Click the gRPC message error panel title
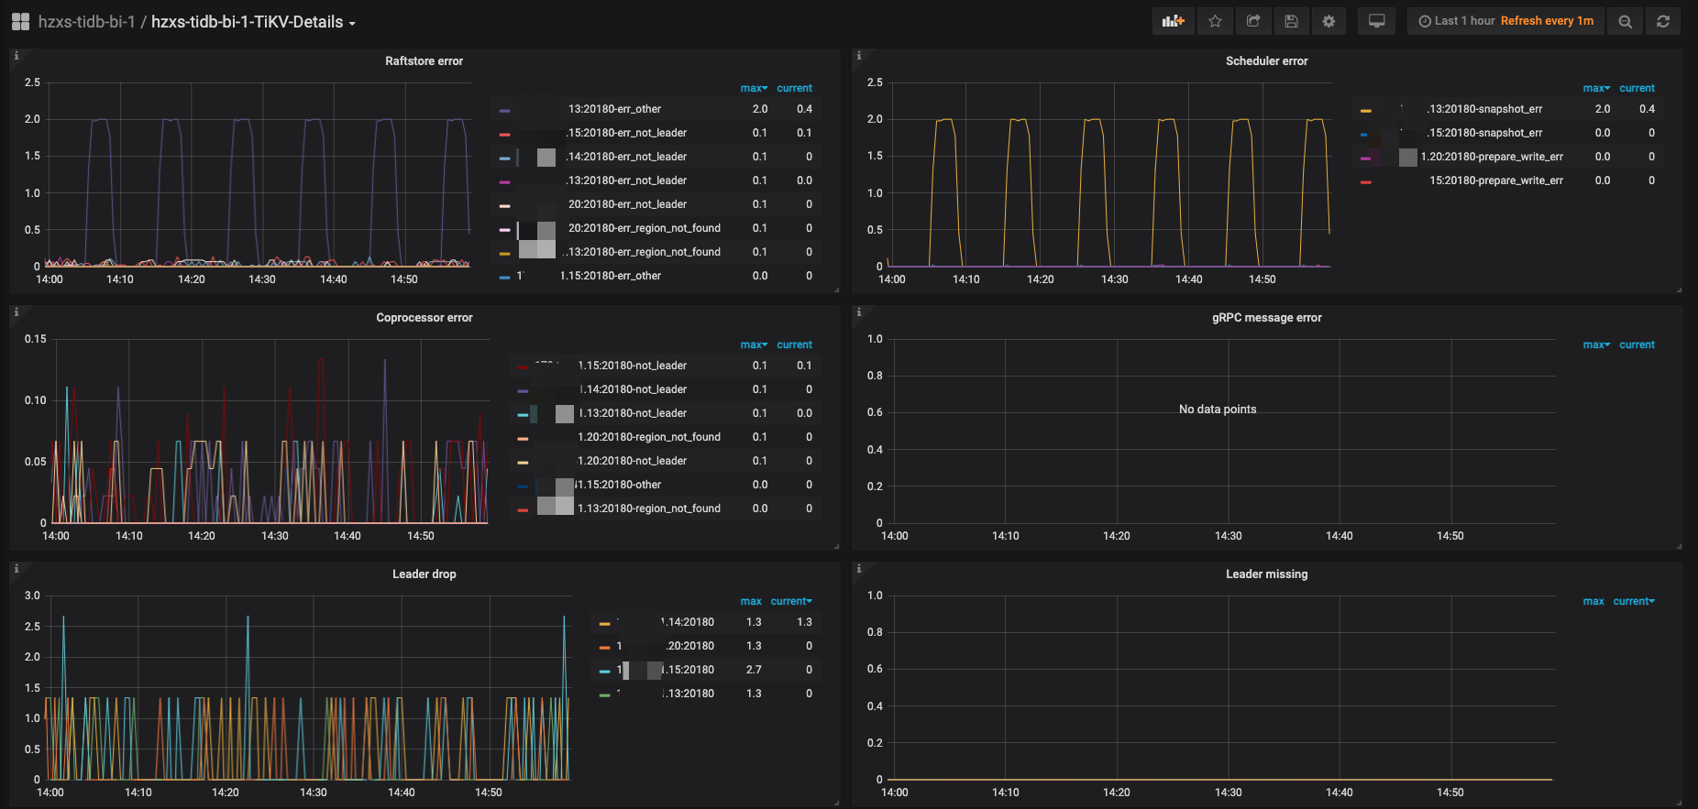 (x=1266, y=318)
